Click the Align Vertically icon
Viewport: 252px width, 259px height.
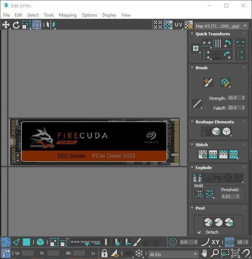tap(207, 55)
